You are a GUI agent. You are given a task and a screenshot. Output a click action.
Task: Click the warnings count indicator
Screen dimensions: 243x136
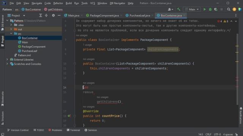pos(226,21)
